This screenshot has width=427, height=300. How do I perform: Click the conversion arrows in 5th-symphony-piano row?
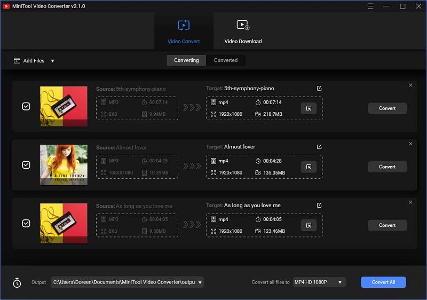192,107
